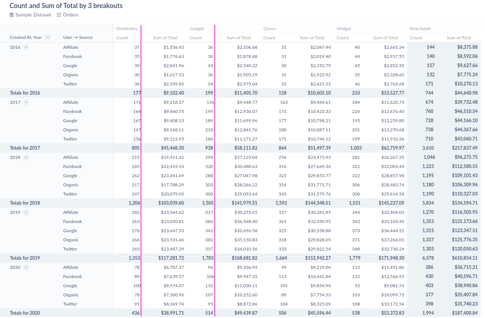Click the report title Count and Sum of Total
485x318 pixels.
[65, 6]
